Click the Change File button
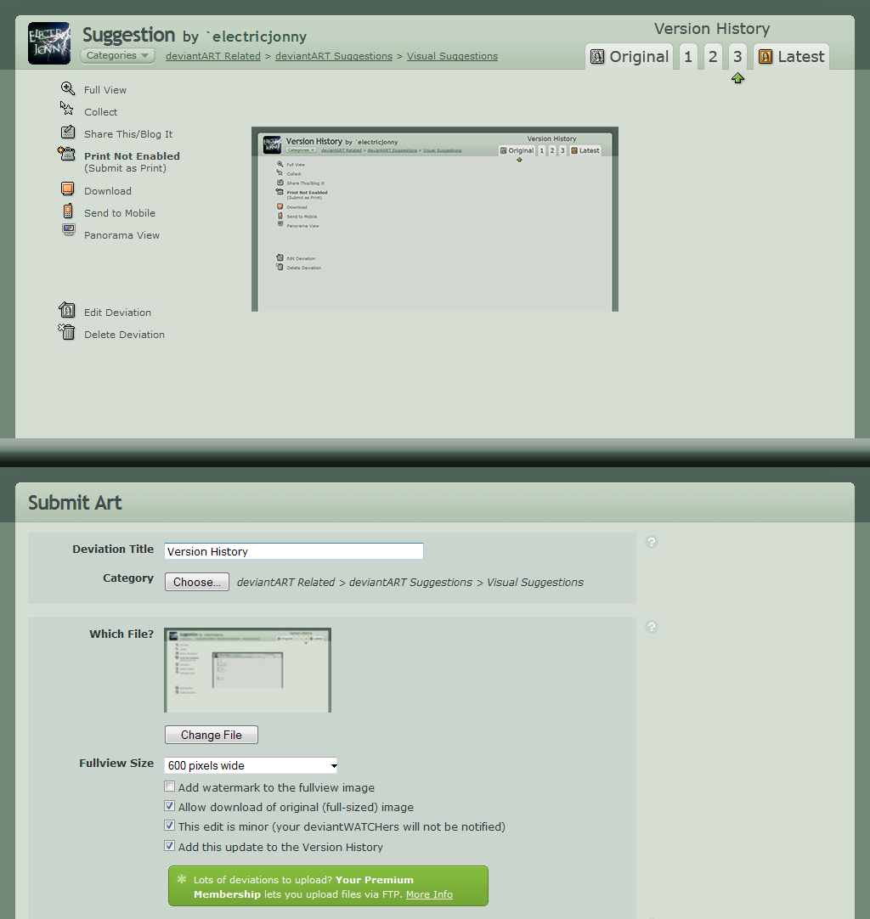 (x=212, y=735)
